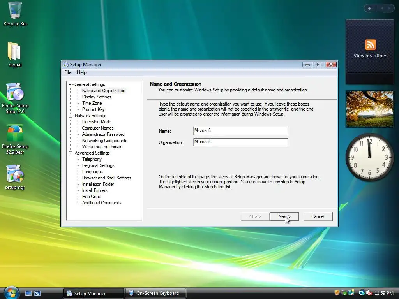Click the muted volume tray icon
The image size is (399, 299).
coord(369,293)
